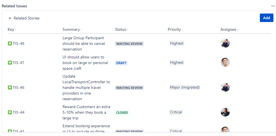Screen dimensions: 276x136
Task: Click the DRAFT status badge for TIS-47
Action: coord(121,63)
